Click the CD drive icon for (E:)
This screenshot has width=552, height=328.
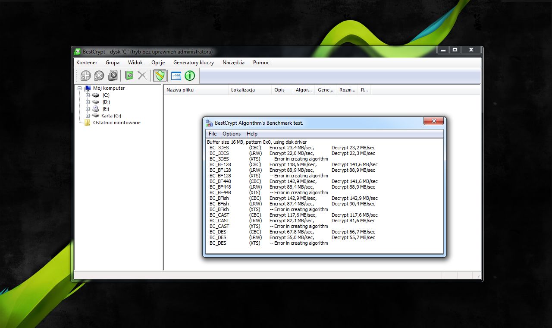(x=96, y=109)
